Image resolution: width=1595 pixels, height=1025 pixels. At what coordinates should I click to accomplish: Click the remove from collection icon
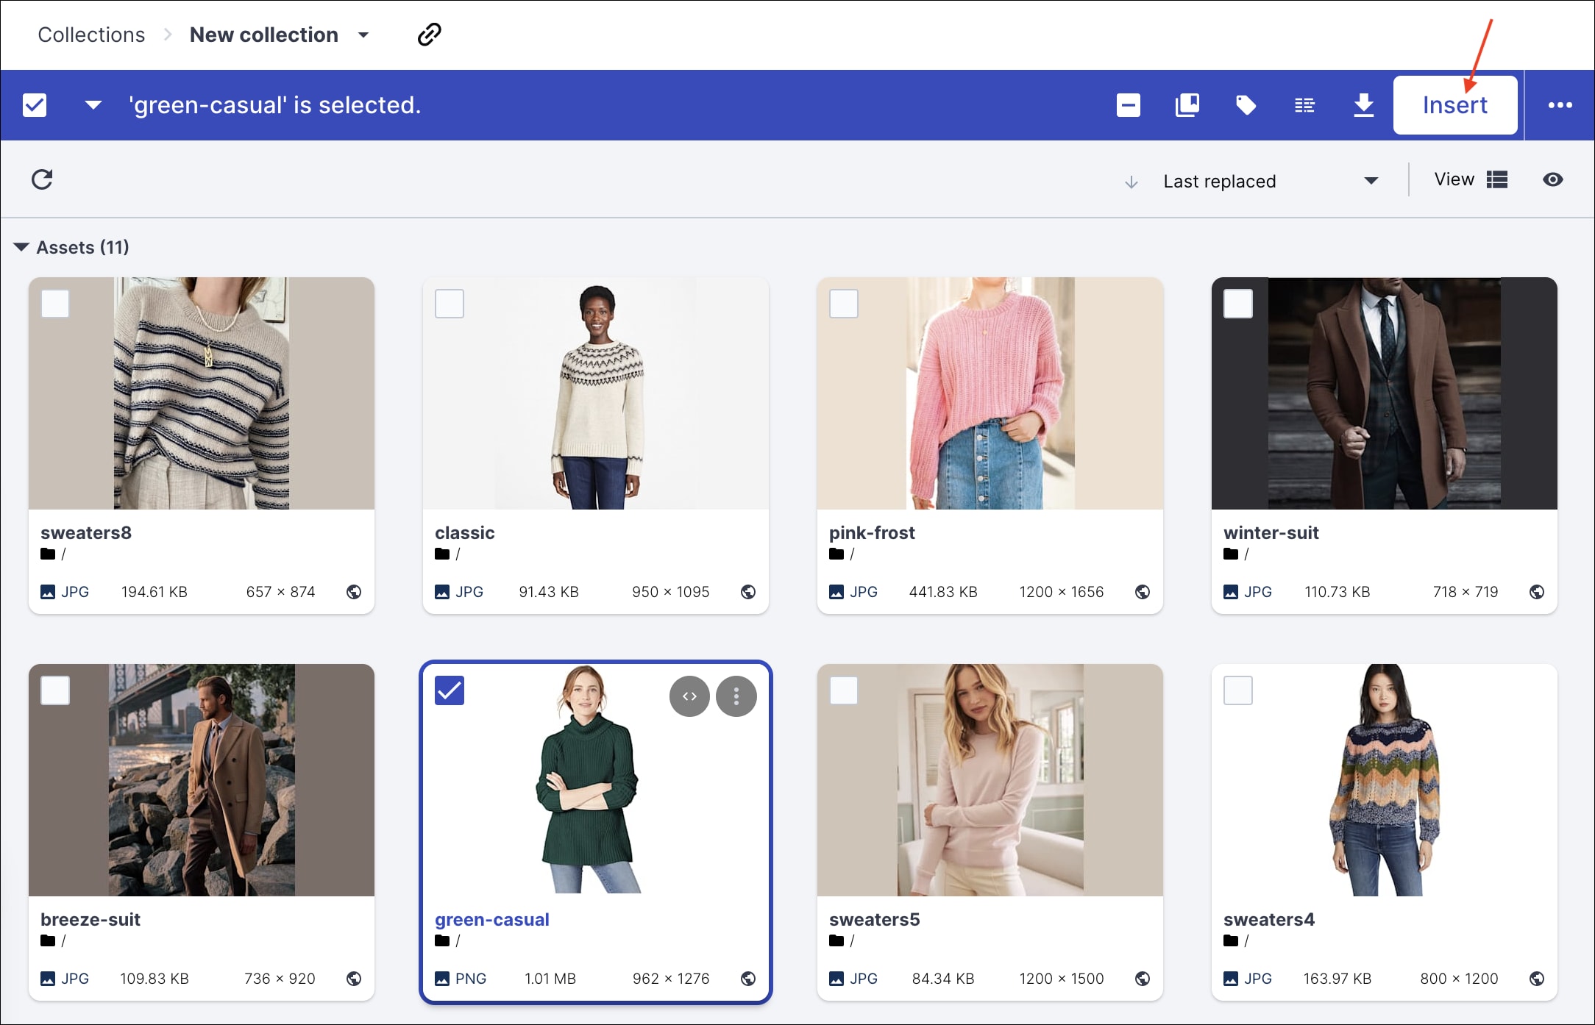click(x=1128, y=105)
